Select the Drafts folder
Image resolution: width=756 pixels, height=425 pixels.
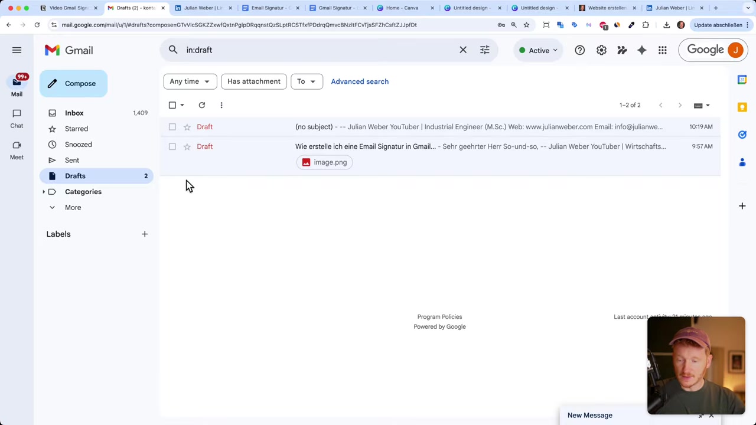97,176
